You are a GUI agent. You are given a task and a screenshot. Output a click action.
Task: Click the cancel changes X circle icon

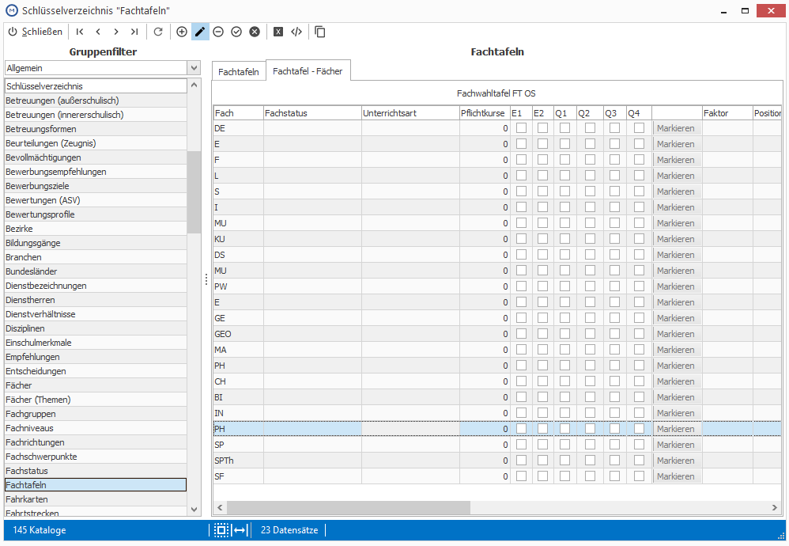pyautogui.click(x=255, y=32)
